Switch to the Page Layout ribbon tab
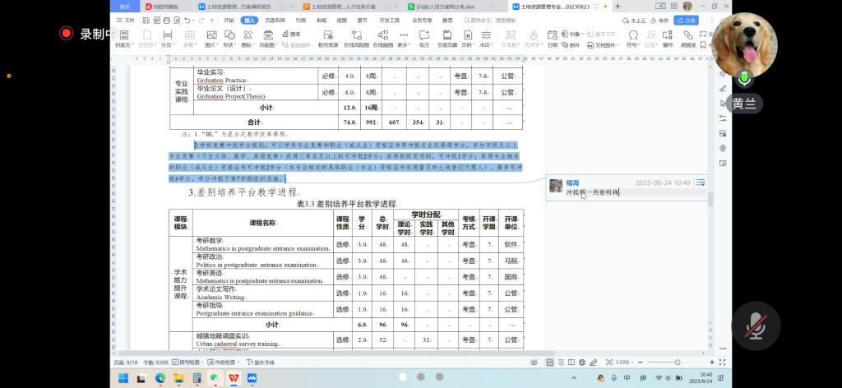The height and width of the screenshot is (388, 842). click(x=275, y=20)
